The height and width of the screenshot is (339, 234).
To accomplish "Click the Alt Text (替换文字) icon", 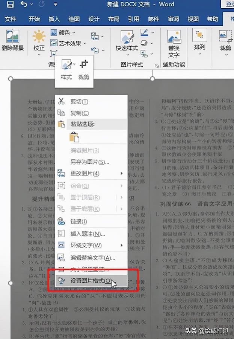I will point(174,41).
